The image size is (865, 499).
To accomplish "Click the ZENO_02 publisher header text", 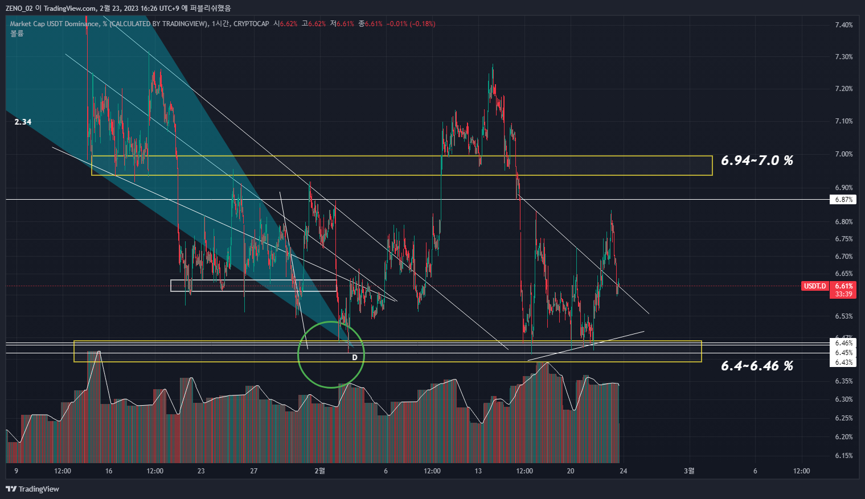I will pyautogui.click(x=19, y=8).
